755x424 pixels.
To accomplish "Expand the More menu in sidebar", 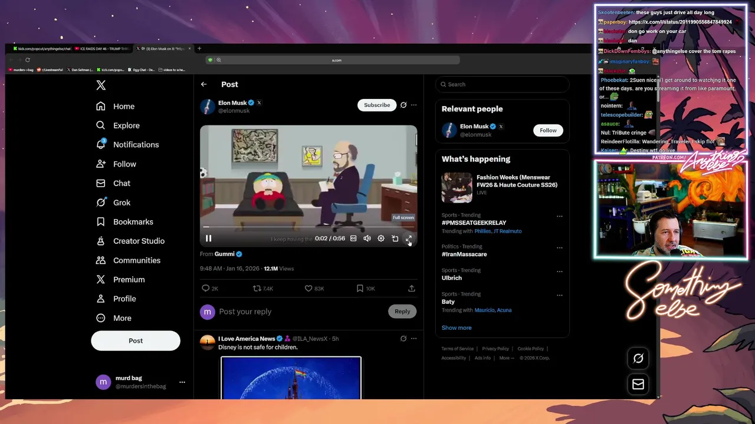I will click(114, 318).
